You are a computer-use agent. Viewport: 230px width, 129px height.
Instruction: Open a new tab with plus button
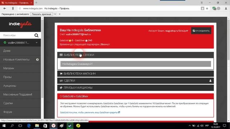tap(36, 3)
